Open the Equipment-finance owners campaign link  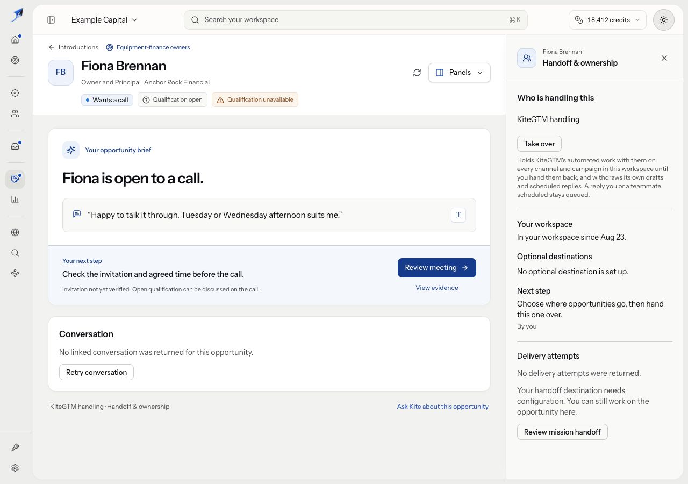pos(148,47)
